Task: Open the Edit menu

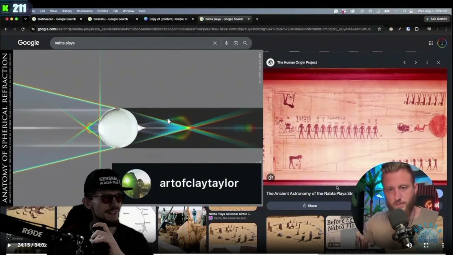Action: pyautogui.click(x=42, y=11)
